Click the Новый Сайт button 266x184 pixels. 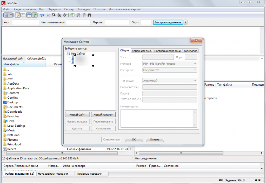[x=77, y=115]
